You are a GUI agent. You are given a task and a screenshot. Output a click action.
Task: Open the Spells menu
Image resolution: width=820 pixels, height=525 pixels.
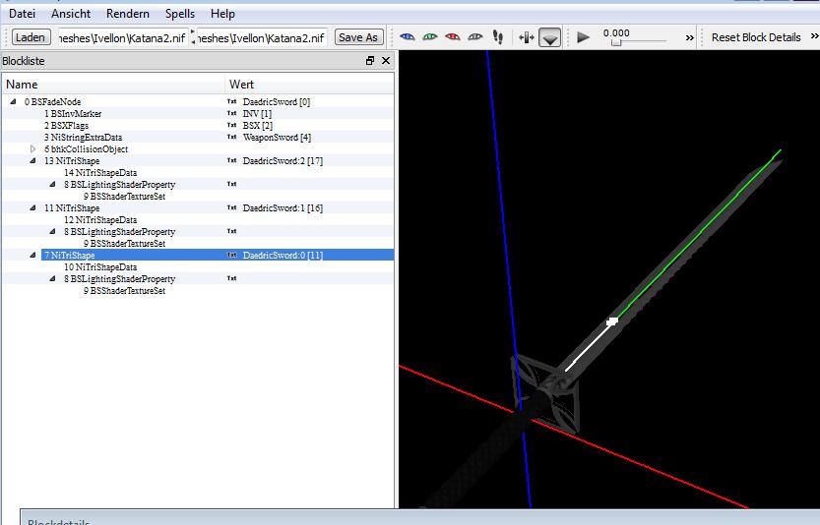[179, 14]
